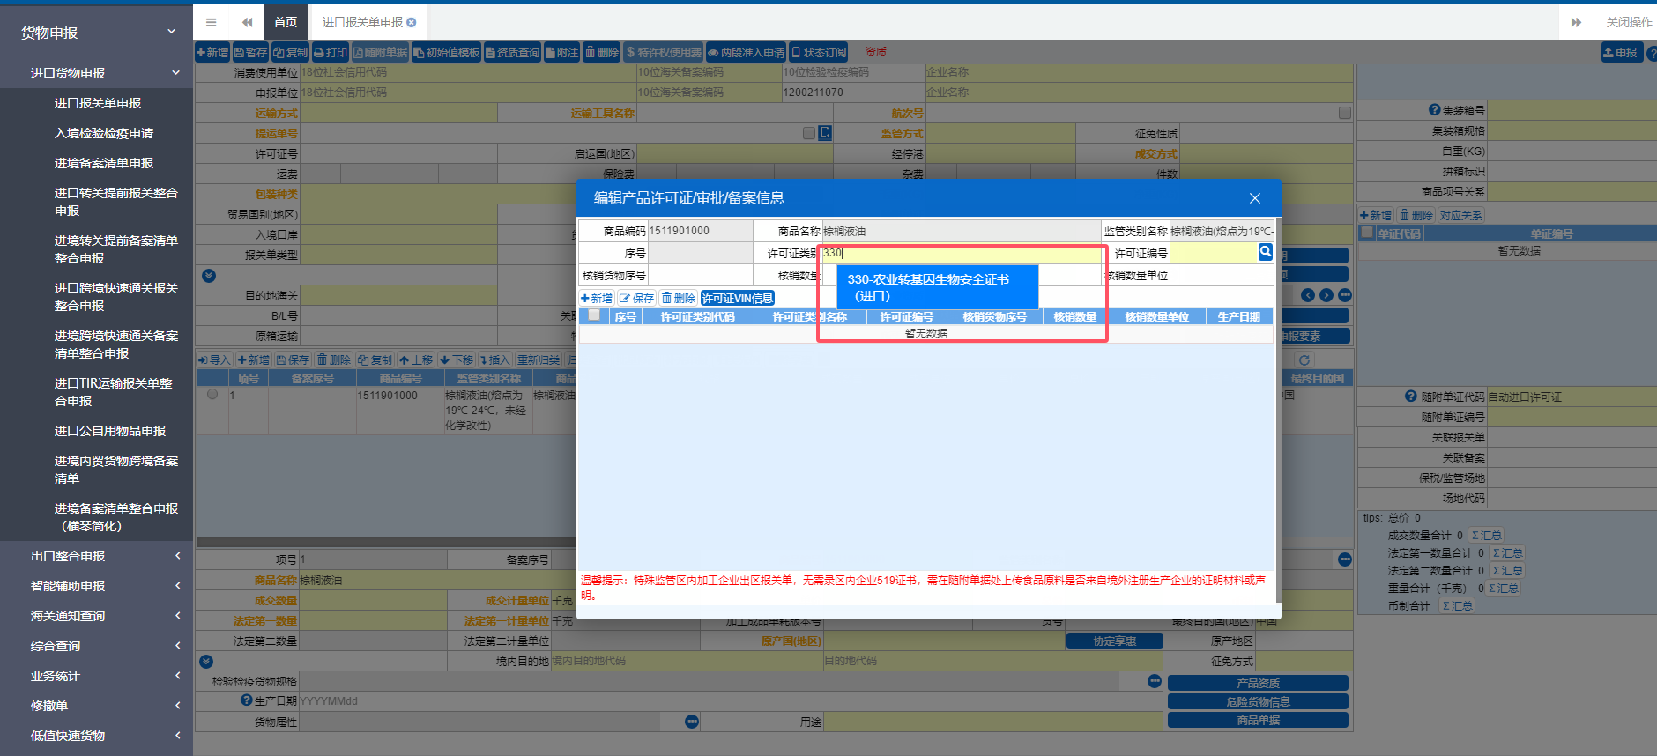Open 入境检验检疫申请 in the sidebar
Screen dimensions: 1657x756
tap(104, 133)
